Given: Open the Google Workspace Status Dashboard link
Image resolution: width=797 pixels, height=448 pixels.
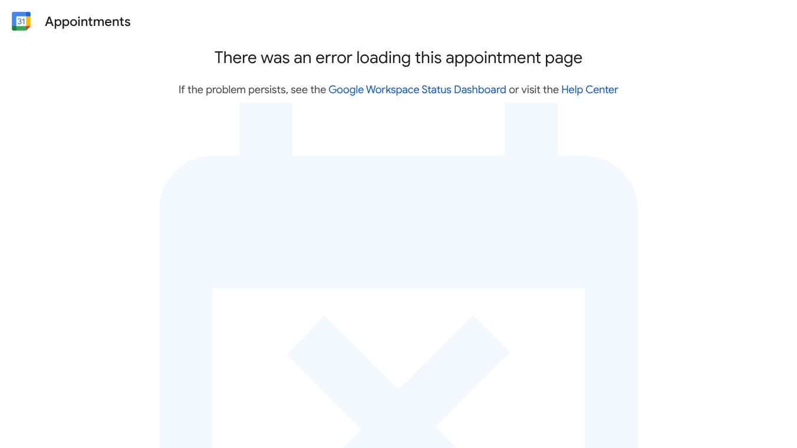Looking at the screenshot, I should pyautogui.click(x=417, y=90).
